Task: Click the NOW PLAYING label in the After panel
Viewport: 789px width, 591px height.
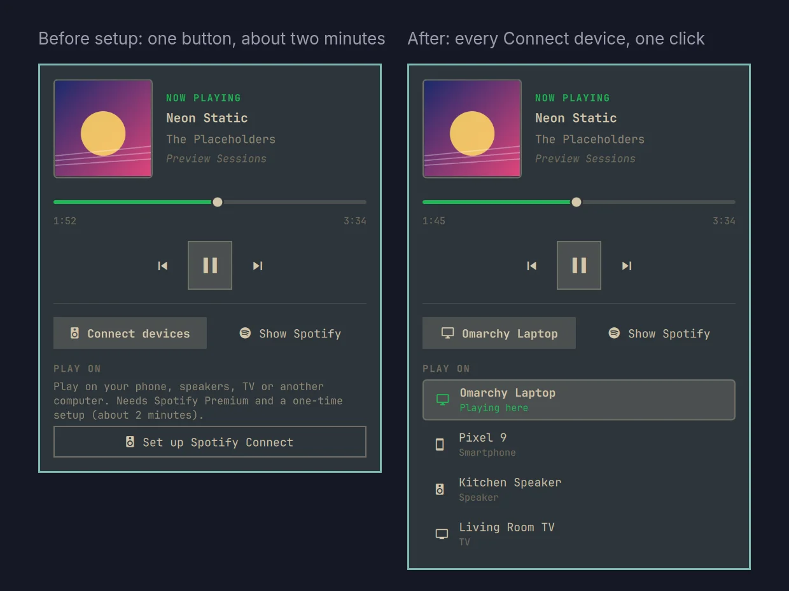Action: (573, 98)
